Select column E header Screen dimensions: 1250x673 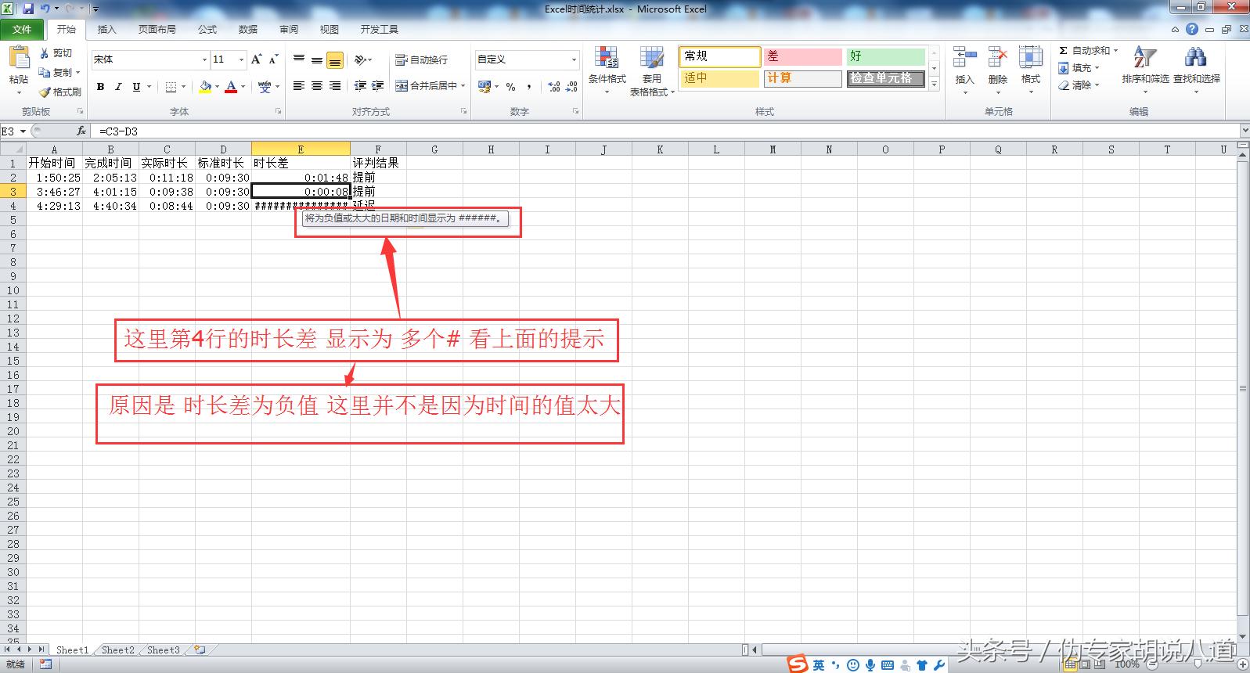point(301,149)
